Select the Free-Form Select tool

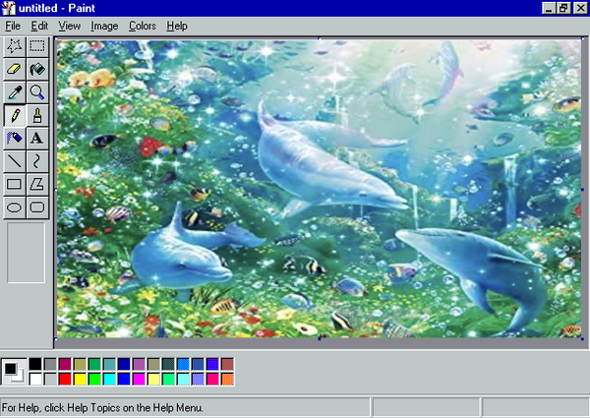coord(15,46)
